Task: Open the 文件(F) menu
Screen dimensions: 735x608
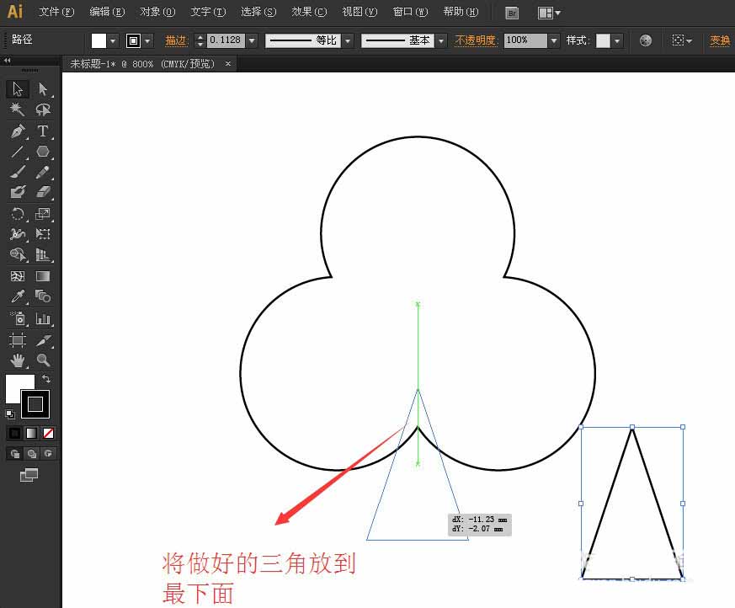Action: pos(56,12)
